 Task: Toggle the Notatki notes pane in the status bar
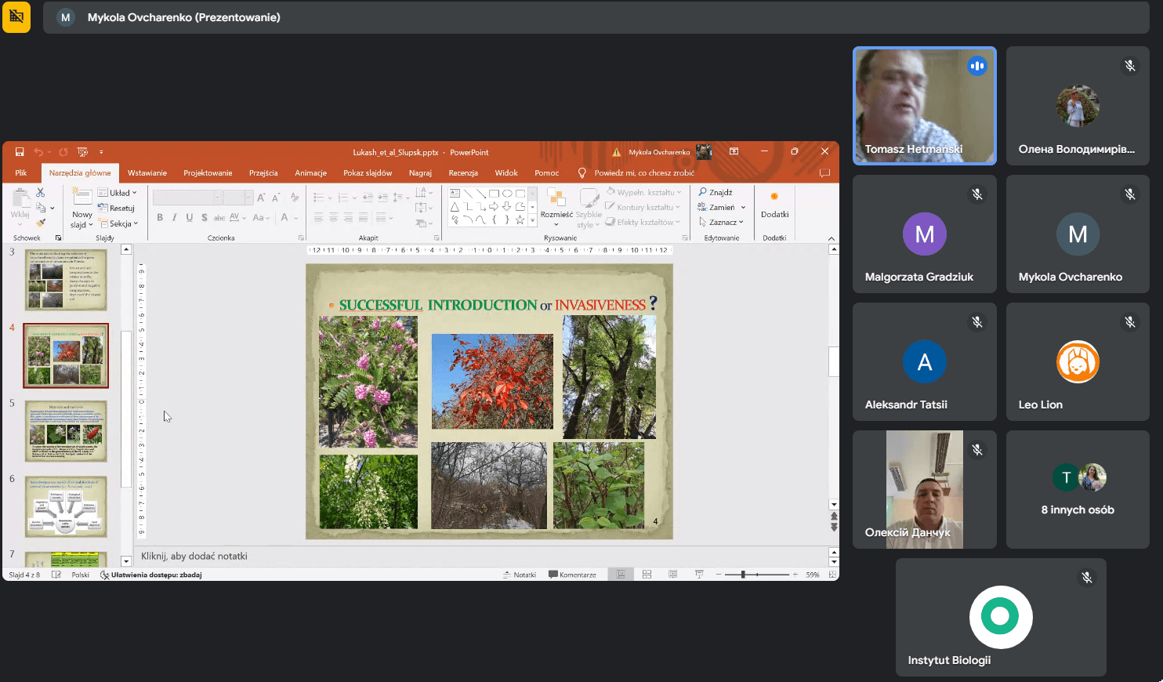click(520, 575)
